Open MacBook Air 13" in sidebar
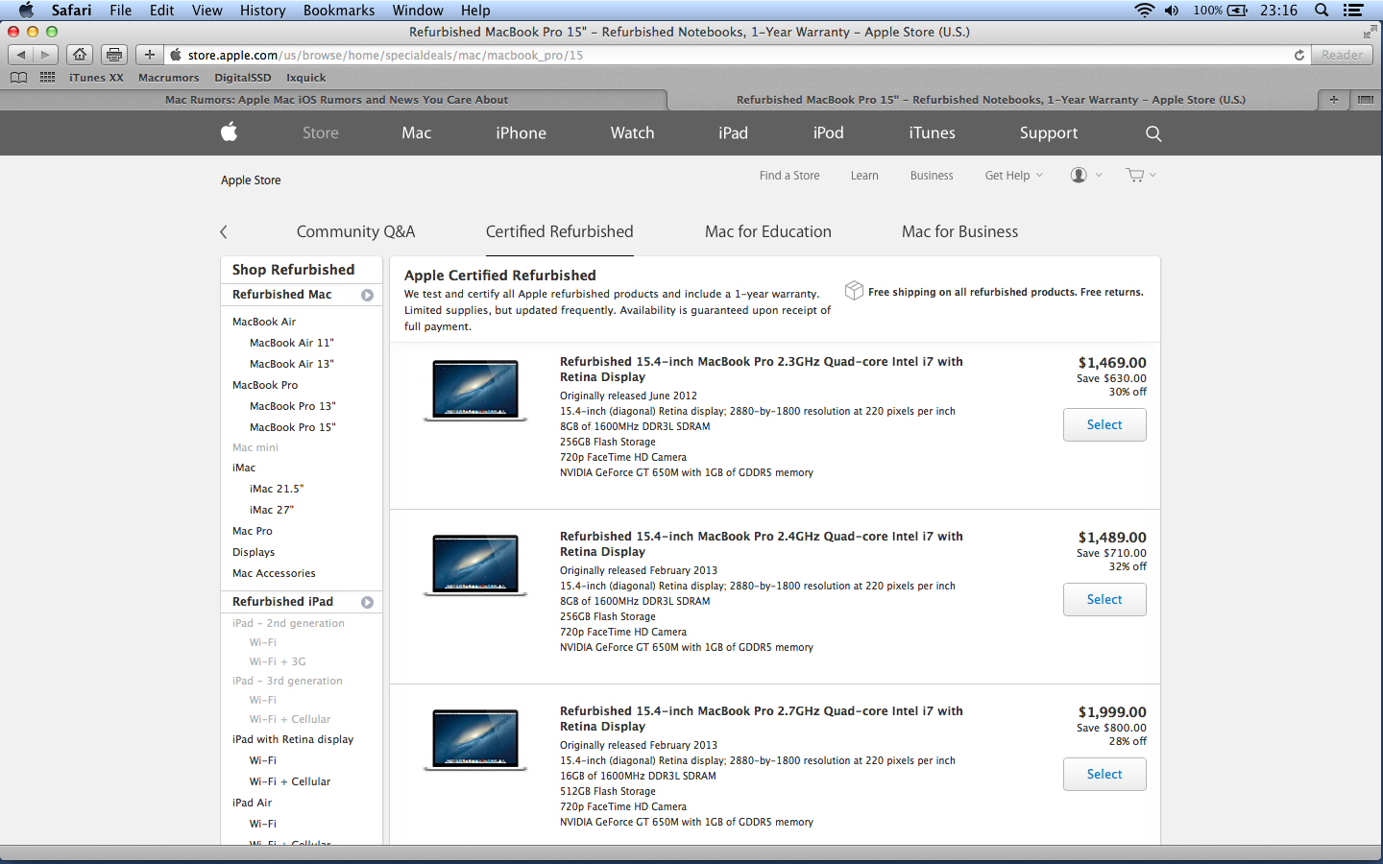This screenshot has height=864, width=1383. tap(292, 364)
